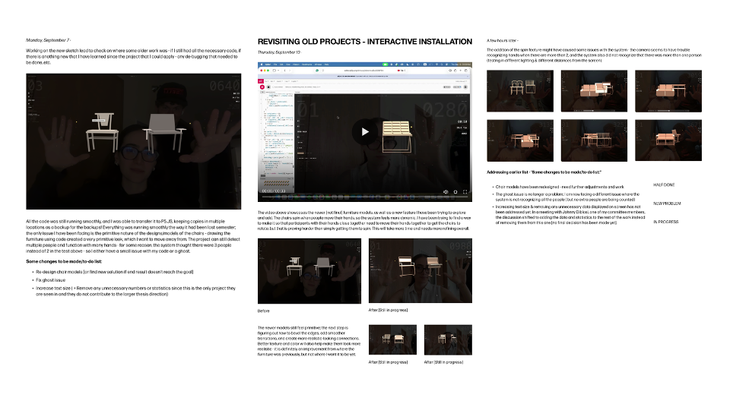Open the top-middle thumbnail in six-image grid
Image resolution: width=730 pixels, height=410 pixels.
[594, 91]
